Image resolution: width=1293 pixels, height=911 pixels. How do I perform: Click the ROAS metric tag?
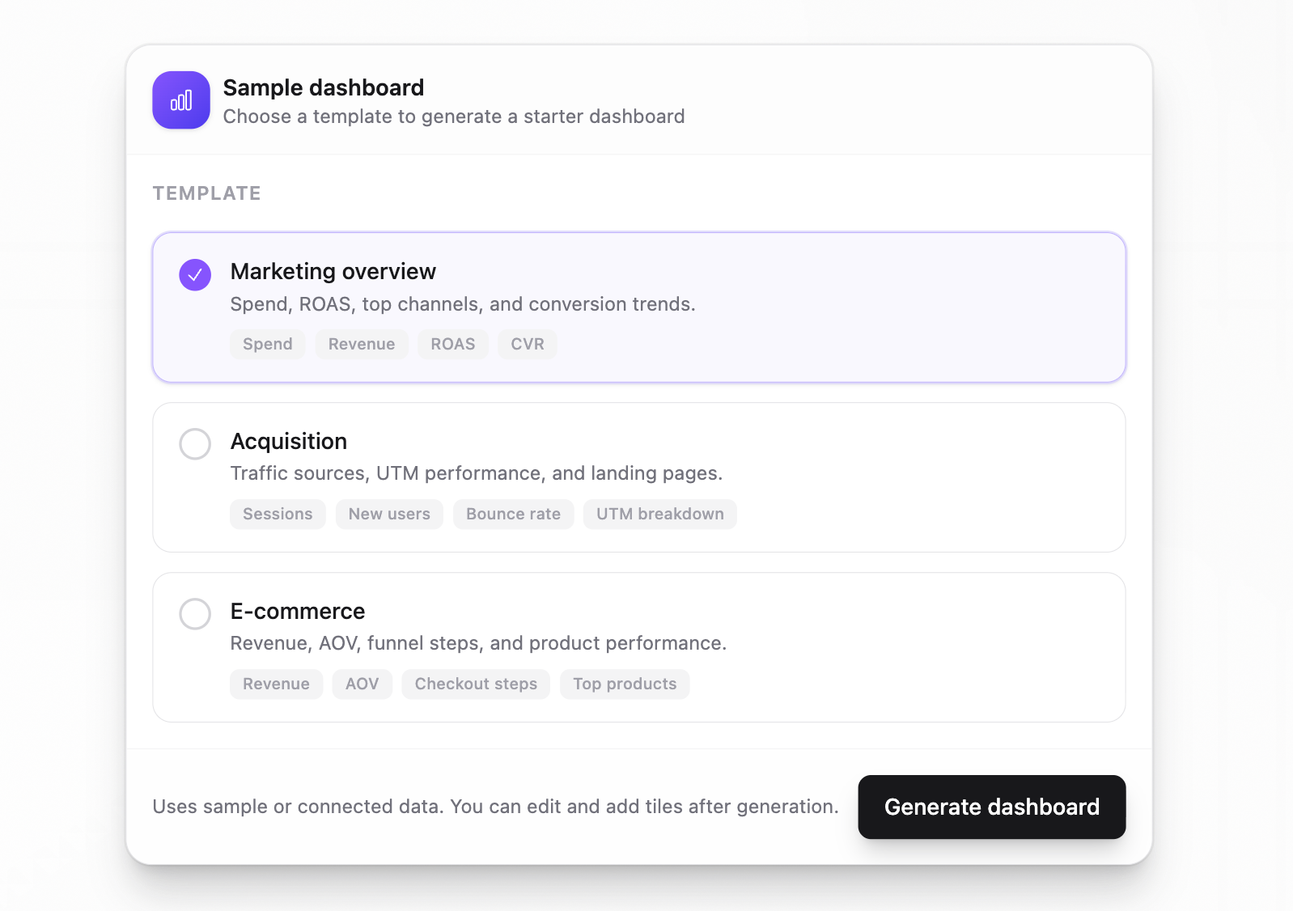click(452, 344)
